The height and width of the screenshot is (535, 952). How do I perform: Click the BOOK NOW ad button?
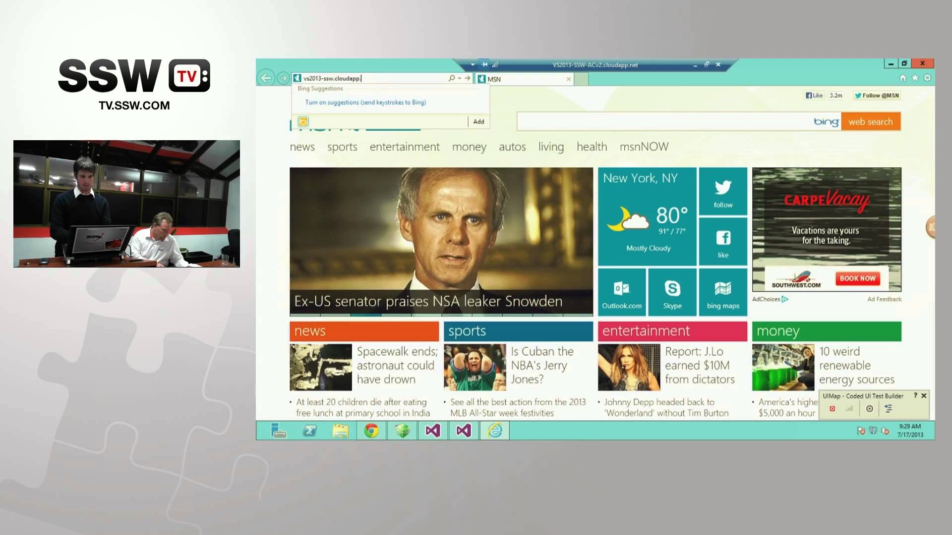pos(857,278)
